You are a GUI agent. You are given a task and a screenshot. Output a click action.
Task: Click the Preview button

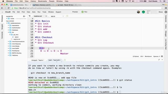pos(75,12)
